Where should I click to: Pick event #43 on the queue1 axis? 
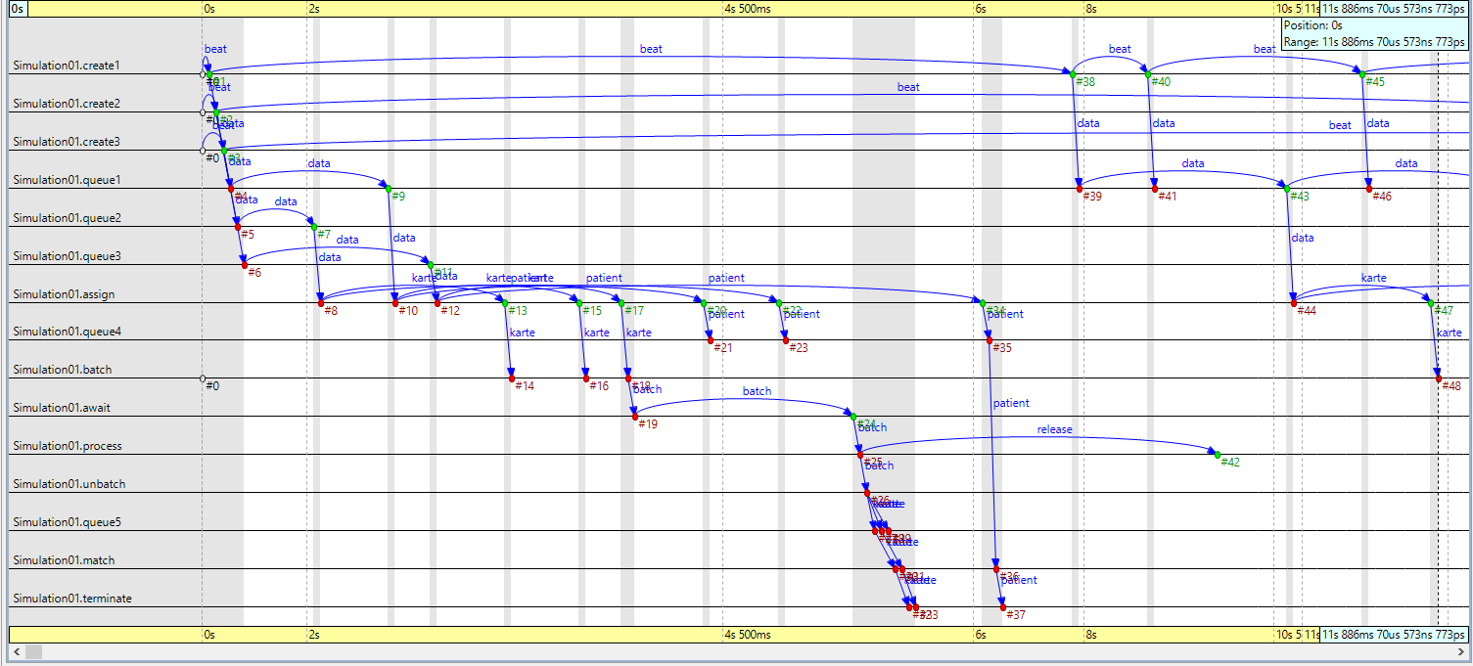pyautogui.click(x=1287, y=189)
